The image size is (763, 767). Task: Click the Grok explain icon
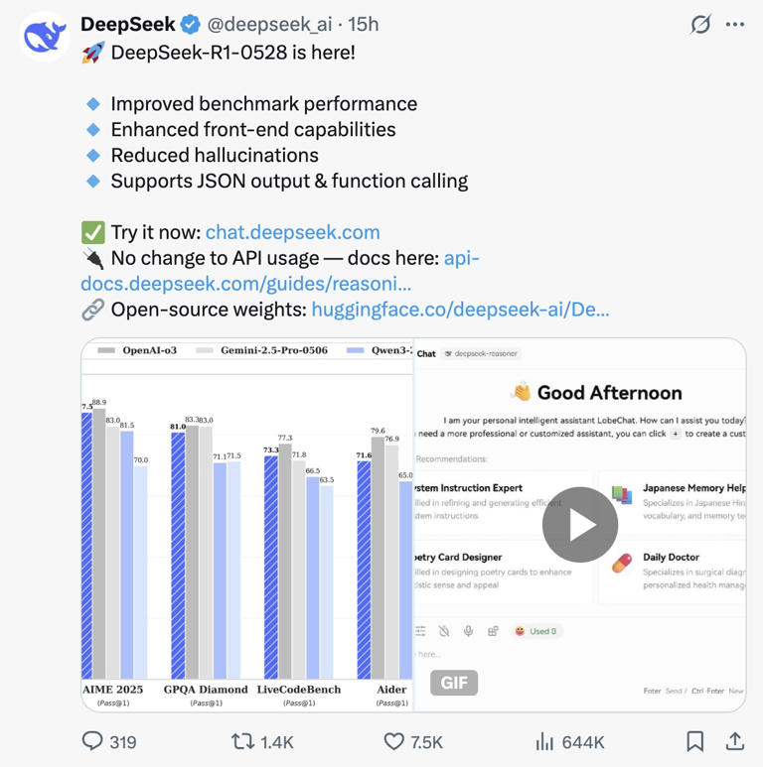[x=700, y=24]
